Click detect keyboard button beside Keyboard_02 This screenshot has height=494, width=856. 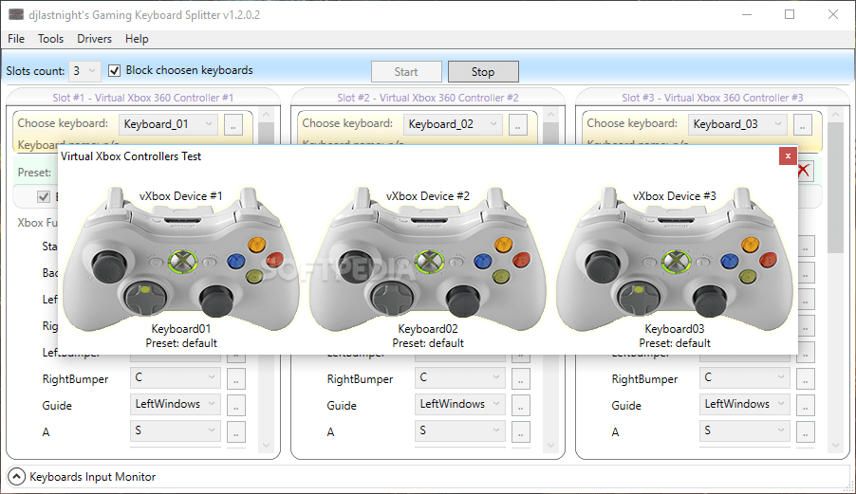tap(518, 125)
